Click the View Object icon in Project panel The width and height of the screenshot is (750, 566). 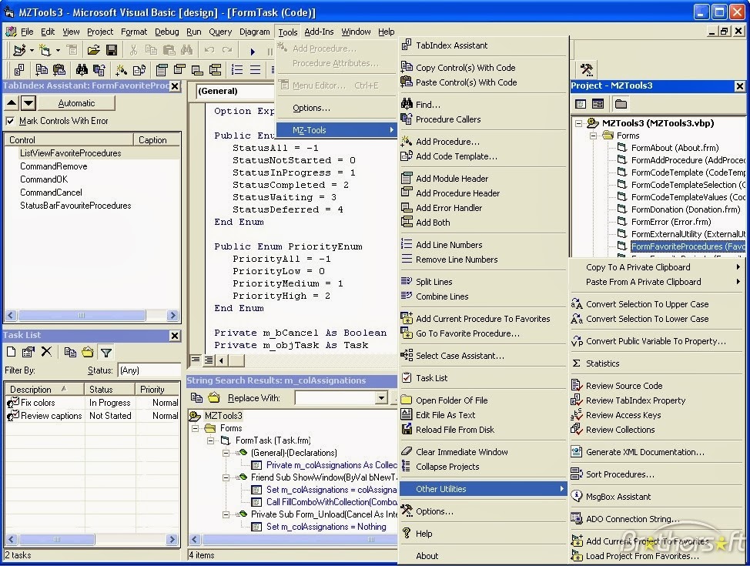(598, 104)
